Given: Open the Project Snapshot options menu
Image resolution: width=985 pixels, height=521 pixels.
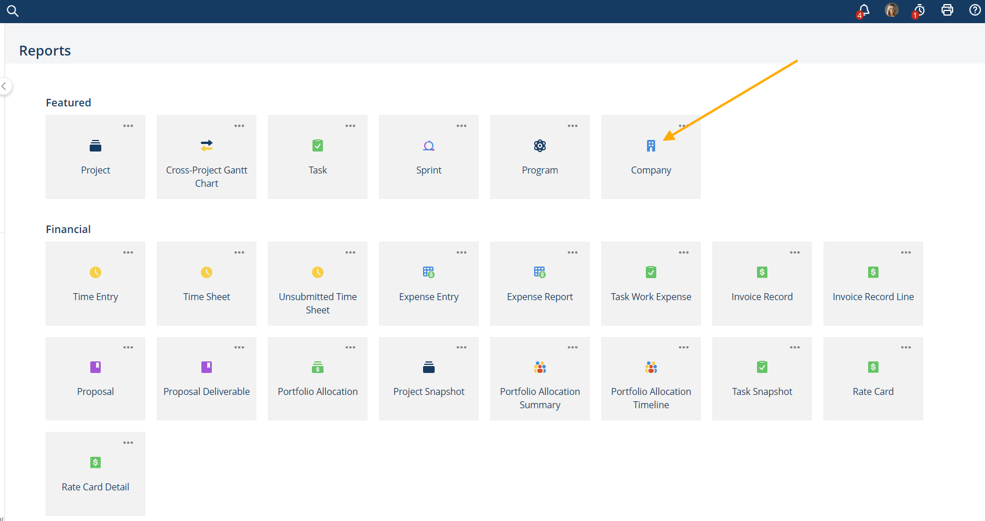Looking at the screenshot, I should coord(462,348).
